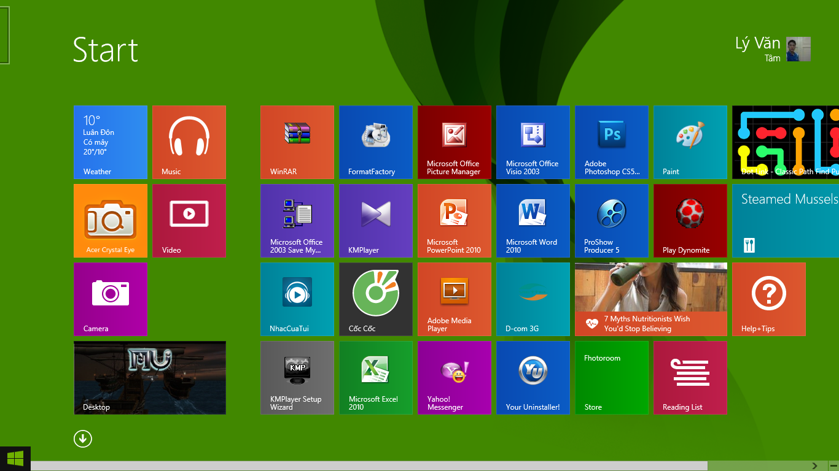The width and height of the screenshot is (839, 471).
Task: Launch FormatFactory from its tile
Action: tap(376, 142)
